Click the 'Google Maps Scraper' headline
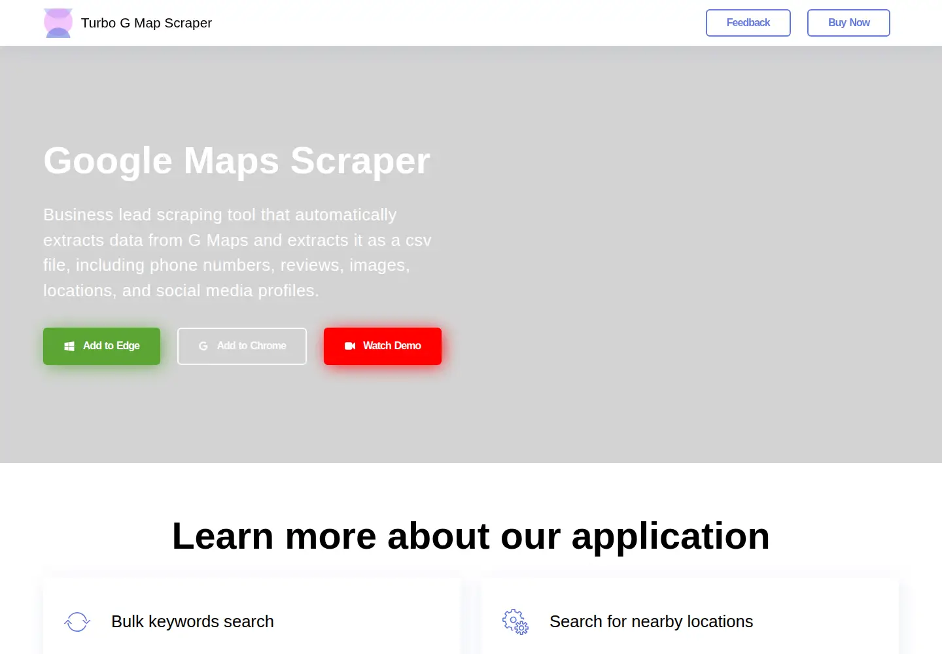Viewport: 942px width, 654px height. tap(237, 161)
